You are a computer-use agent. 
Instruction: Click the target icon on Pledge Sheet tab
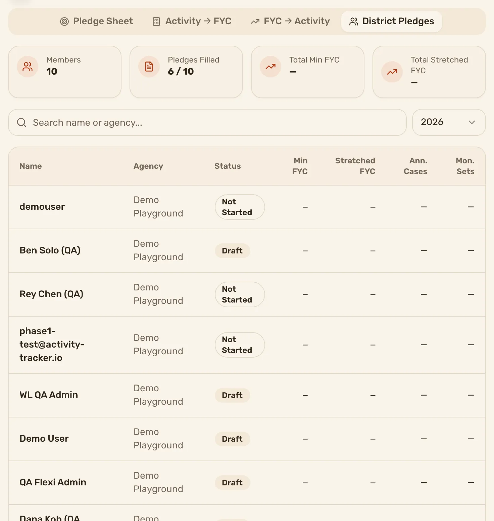[x=64, y=22]
